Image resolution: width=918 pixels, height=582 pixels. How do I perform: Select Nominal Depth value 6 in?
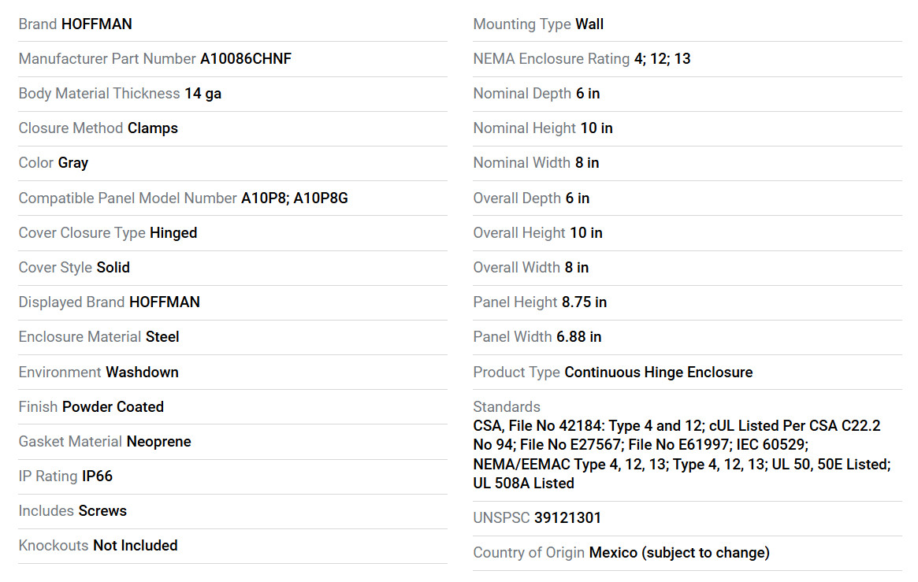588,94
